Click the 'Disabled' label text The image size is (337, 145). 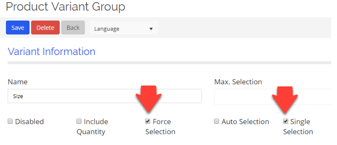pyautogui.click(x=29, y=122)
